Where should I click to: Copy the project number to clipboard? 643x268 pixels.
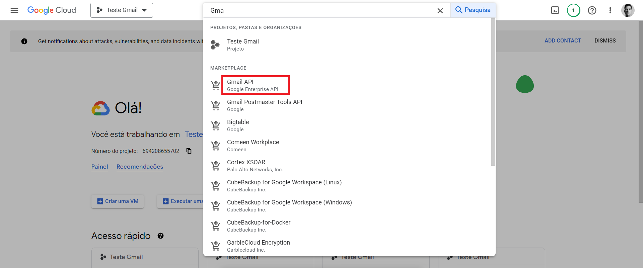[x=189, y=151]
